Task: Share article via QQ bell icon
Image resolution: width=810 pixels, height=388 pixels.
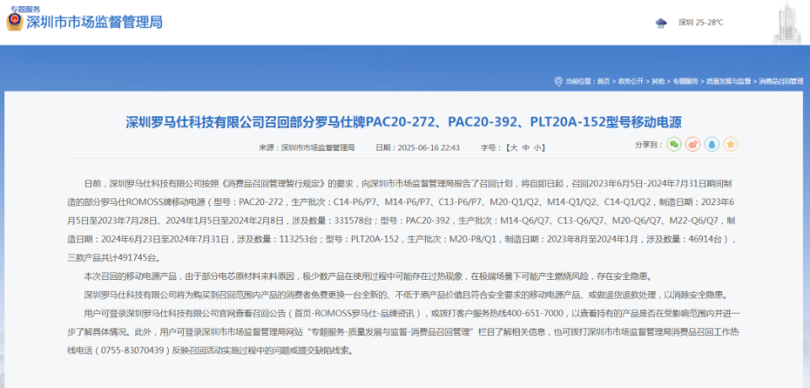Action: 711,145
